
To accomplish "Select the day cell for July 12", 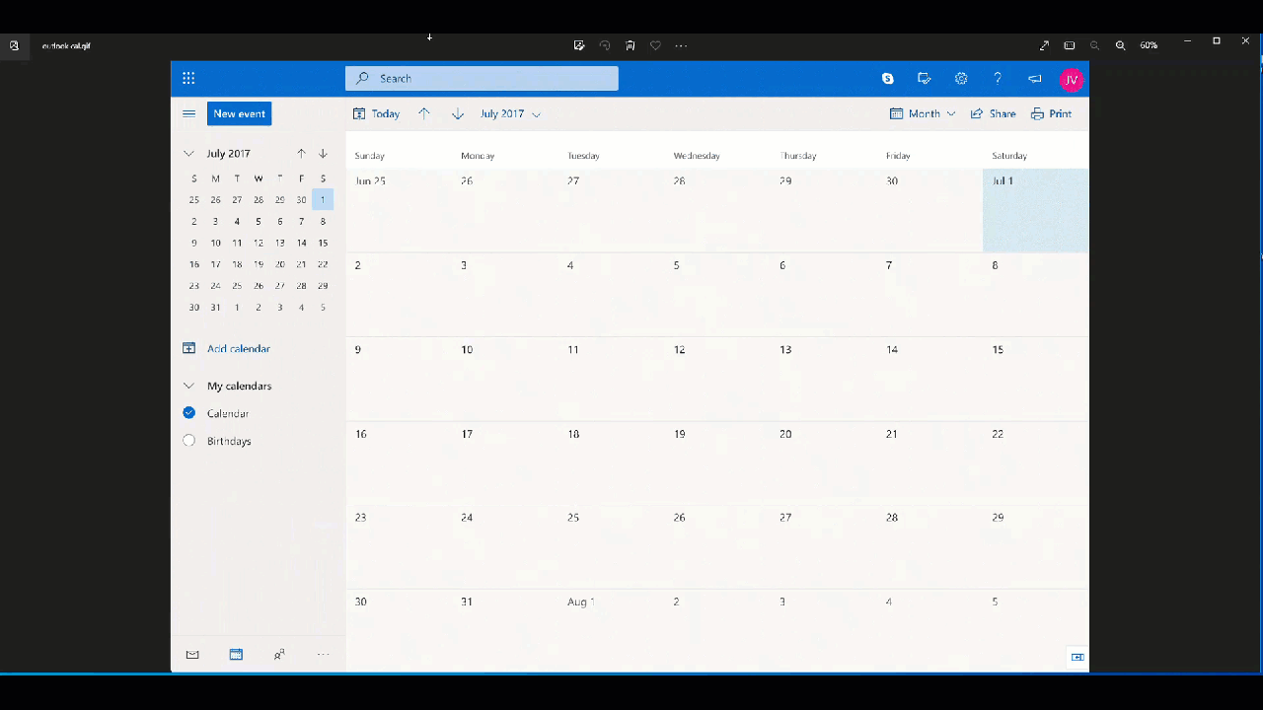I will 717,380.
